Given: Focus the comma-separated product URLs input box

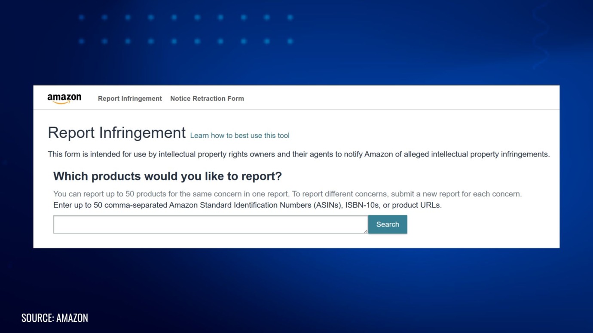Looking at the screenshot, I should click(x=210, y=224).
